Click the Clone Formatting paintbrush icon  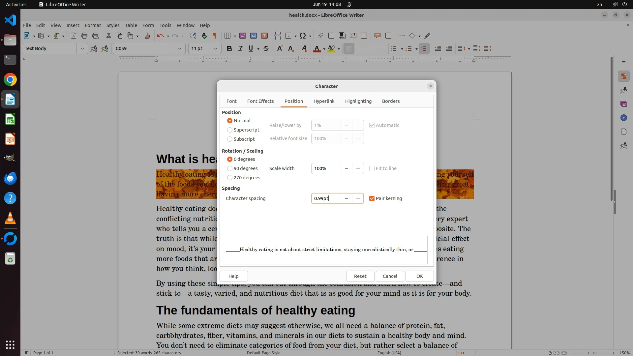point(147,36)
